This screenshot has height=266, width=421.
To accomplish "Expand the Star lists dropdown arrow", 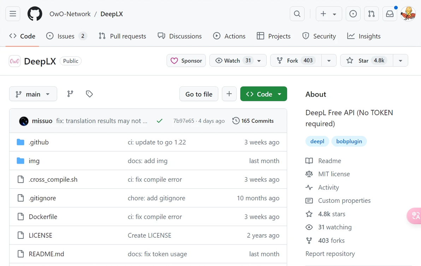I will click(400, 61).
